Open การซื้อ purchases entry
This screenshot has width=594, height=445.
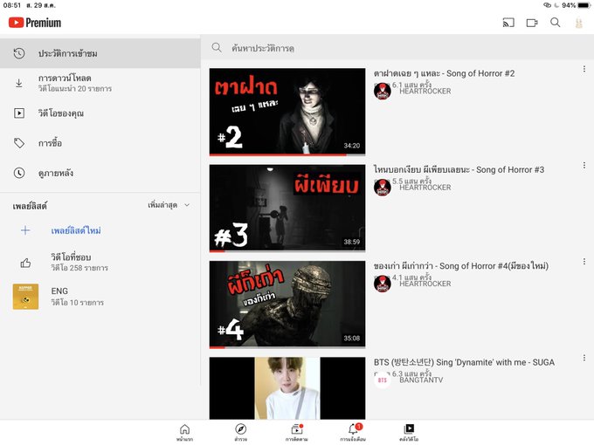pyautogui.click(x=100, y=143)
